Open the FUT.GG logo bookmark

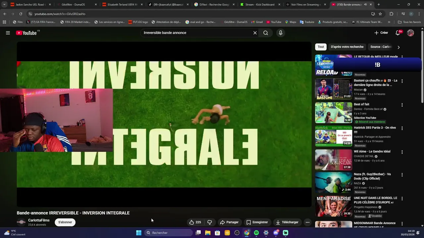[x=138, y=22]
